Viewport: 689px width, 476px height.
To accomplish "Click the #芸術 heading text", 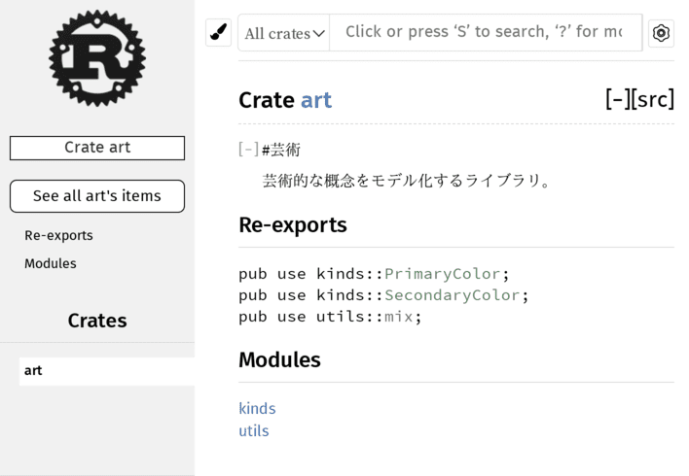I will tap(281, 150).
